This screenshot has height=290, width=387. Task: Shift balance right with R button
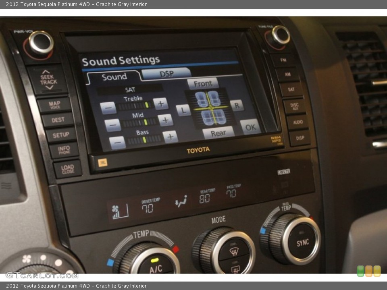pos(237,106)
